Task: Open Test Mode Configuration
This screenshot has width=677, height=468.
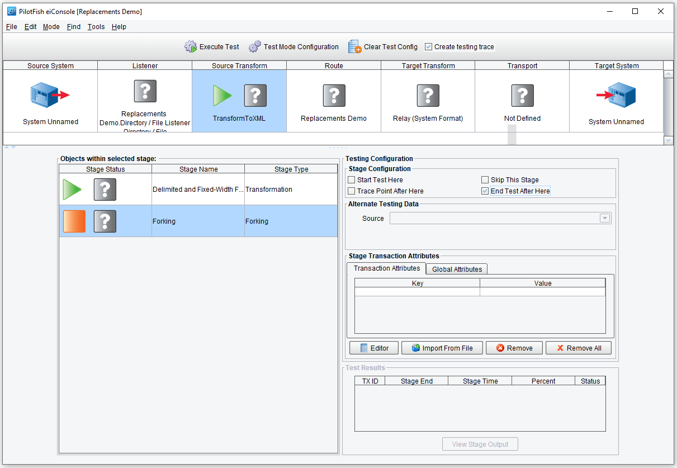Action: [x=294, y=47]
